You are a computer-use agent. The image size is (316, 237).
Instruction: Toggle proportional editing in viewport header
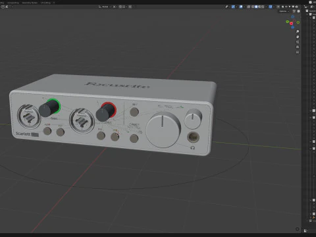pyautogui.click(x=130, y=7)
